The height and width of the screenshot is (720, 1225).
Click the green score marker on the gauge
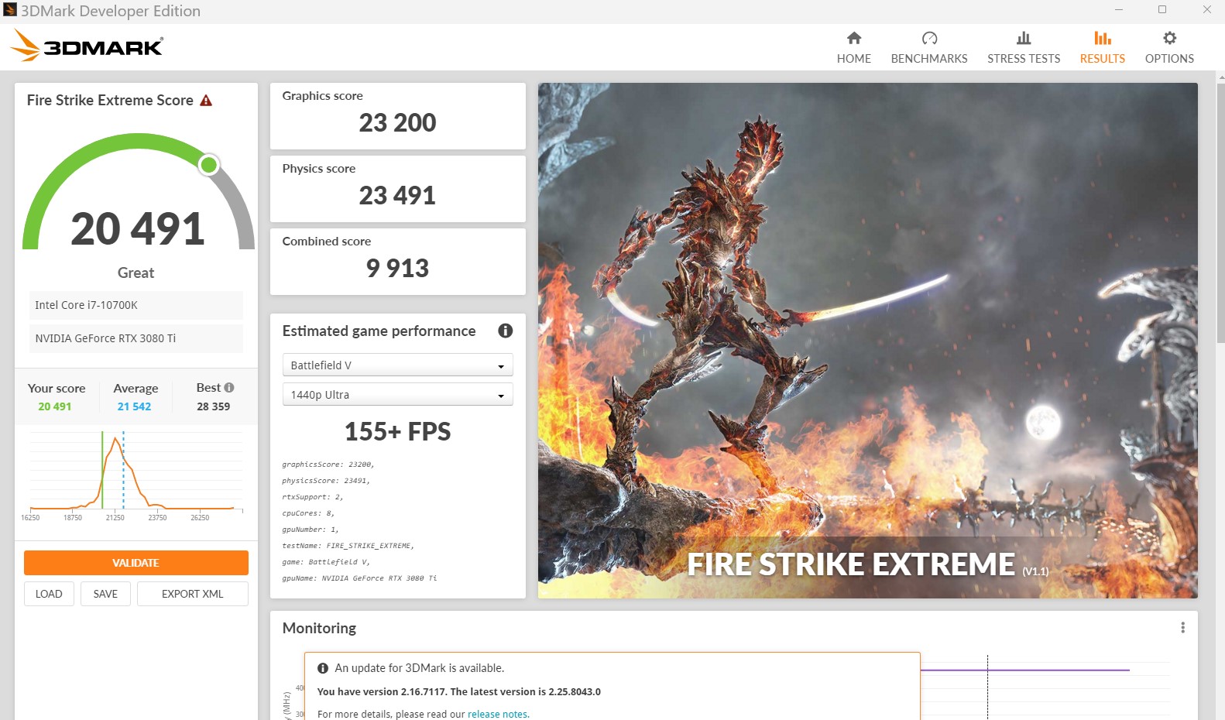tap(209, 164)
